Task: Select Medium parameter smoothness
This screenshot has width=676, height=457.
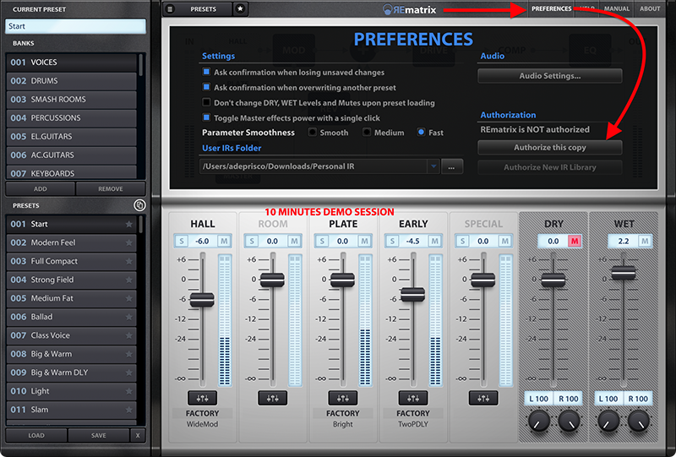Action: pos(367,132)
